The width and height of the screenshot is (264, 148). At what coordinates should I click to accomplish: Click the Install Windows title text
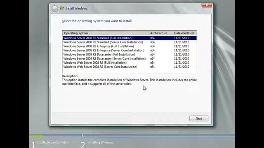pyautogui.click(x=76, y=8)
